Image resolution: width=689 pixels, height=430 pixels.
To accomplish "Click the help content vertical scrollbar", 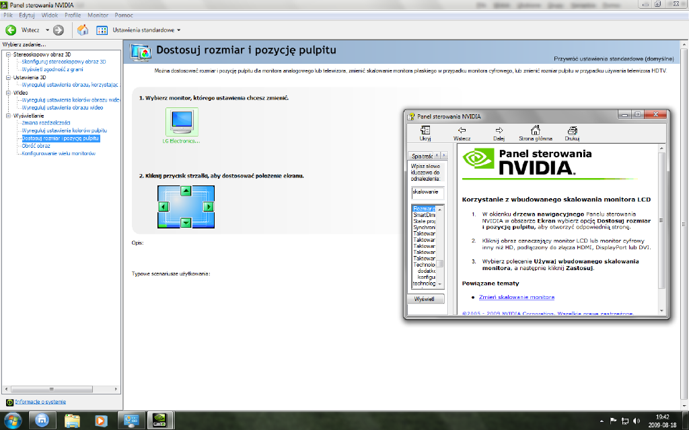I will [x=662, y=228].
